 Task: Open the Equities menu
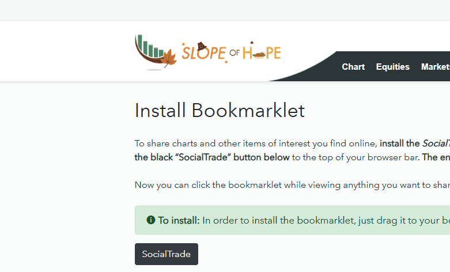392,67
